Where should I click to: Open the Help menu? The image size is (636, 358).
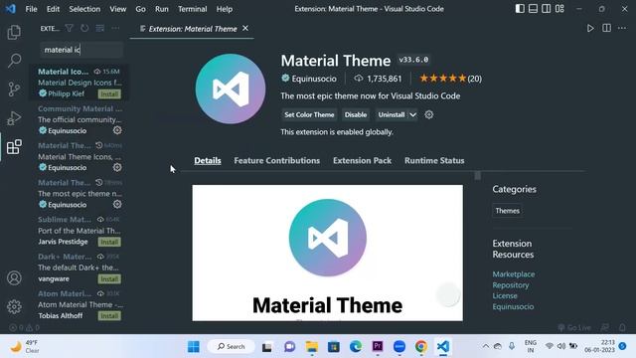225,9
